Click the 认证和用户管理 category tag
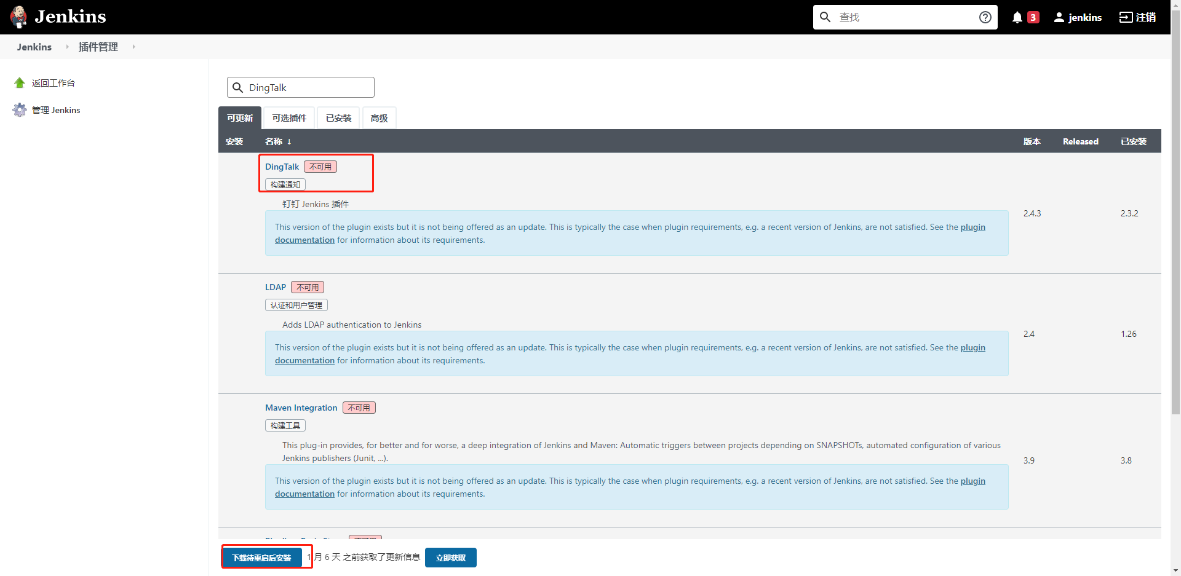Viewport: 1181px width, 576px height. [296, 305]
